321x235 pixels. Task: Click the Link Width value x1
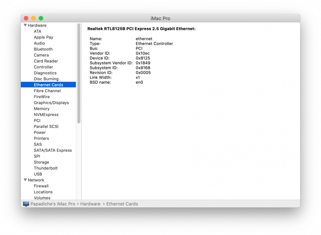pos(138,78)
